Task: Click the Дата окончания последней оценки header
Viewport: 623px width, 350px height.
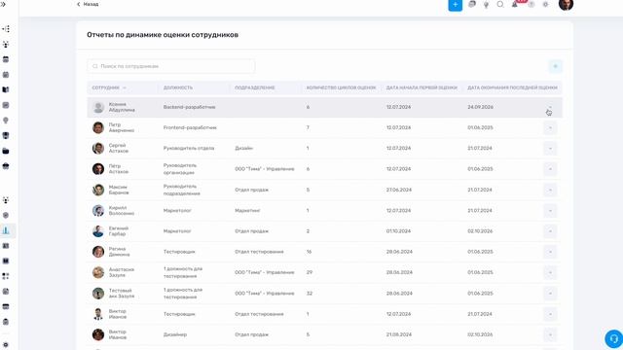Action: point(512,87)
